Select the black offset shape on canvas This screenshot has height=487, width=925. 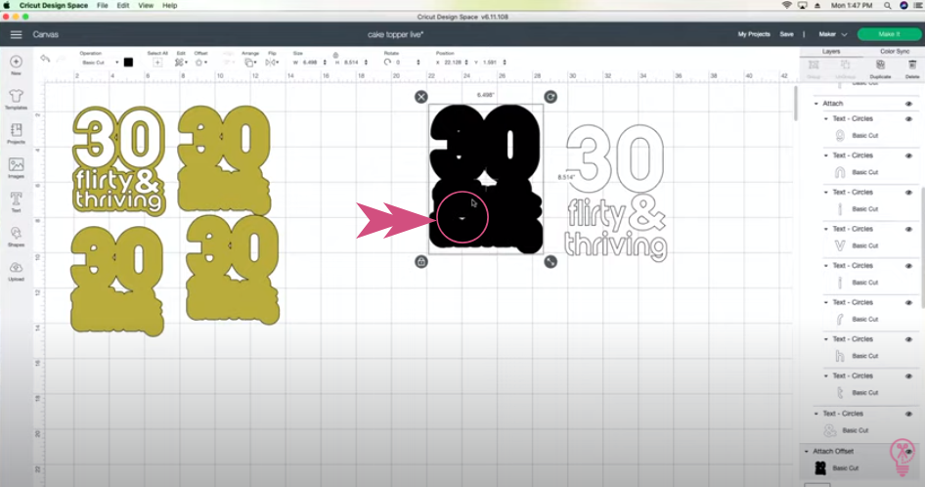point(486,180)
